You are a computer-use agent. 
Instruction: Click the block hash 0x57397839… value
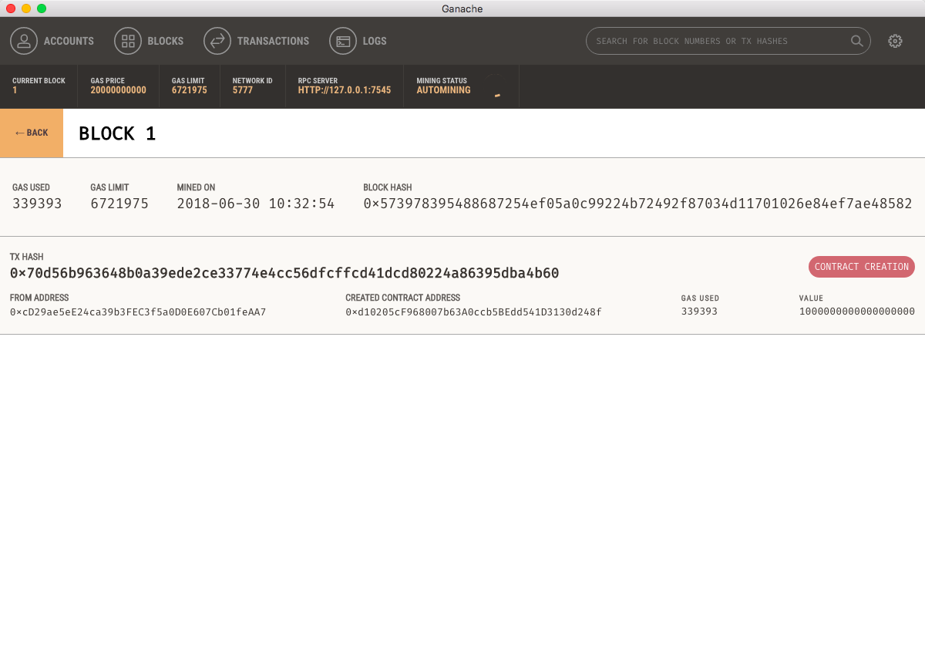[x=637, y=204]
